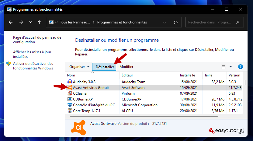Click the vertical scrollbar of program list
The image size is (253, 141).
pyautogui.click(x=245, y=82)
